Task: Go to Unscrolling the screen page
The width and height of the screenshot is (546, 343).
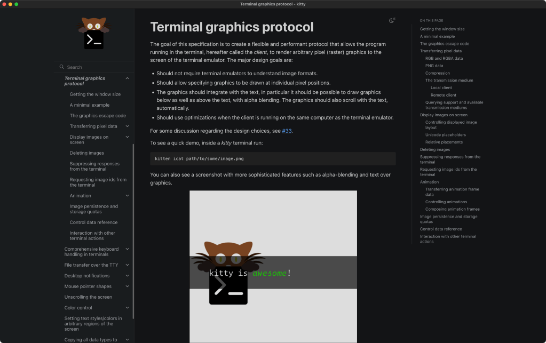Action: [88, 297]
